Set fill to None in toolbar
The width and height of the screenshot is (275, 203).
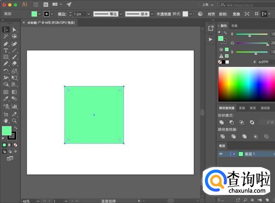(15, 144)
